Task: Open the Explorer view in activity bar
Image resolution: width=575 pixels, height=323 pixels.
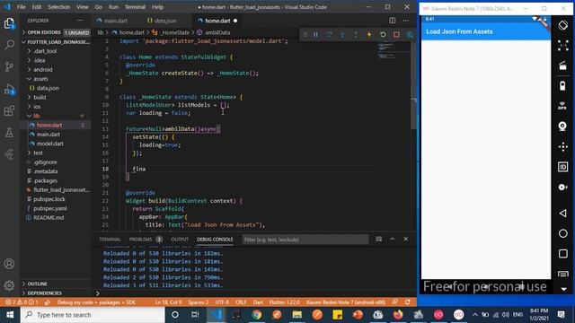Action: coord(9,24)
